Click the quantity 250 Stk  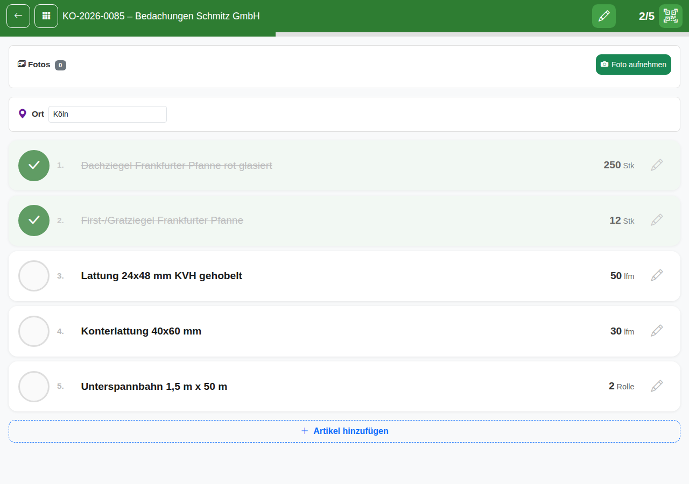click(619, 165)
